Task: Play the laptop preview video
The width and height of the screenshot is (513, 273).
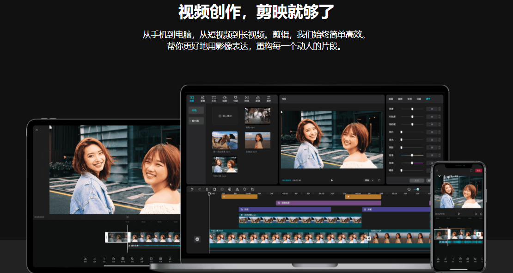Action: pos(332,180)
